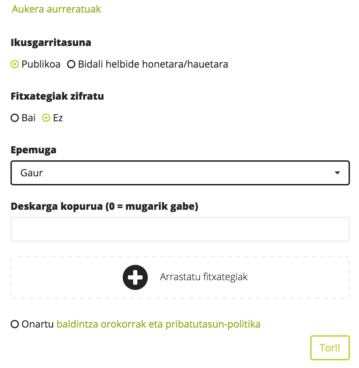
Task: Open the Epemuga expiration dropdown
Action: 179,172
